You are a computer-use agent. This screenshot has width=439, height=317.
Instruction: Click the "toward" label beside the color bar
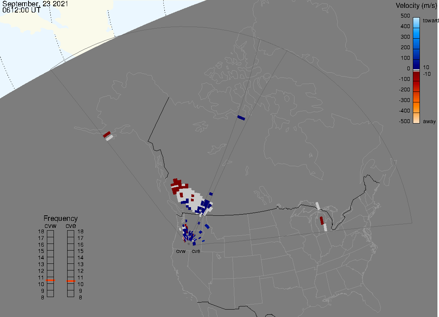point(430,20)
